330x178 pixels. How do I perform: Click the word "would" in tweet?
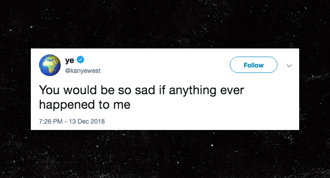[80, 90]
